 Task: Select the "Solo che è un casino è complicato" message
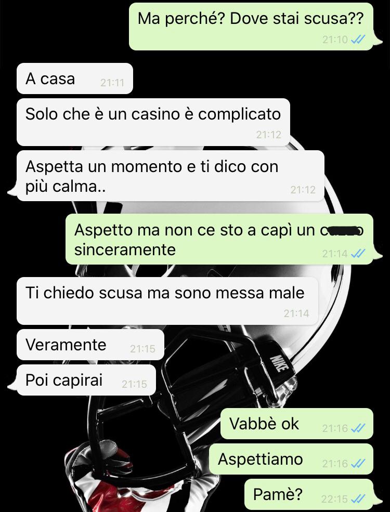pos(153,122)
